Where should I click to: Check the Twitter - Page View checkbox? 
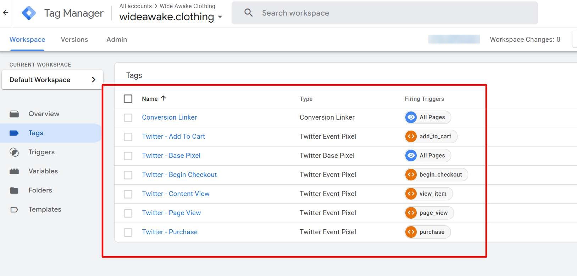128,213
